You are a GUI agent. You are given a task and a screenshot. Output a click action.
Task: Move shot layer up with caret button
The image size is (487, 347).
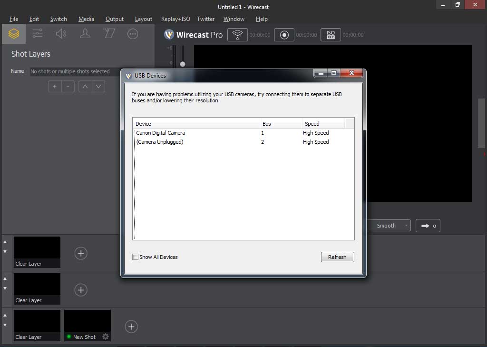coord(85,87)
